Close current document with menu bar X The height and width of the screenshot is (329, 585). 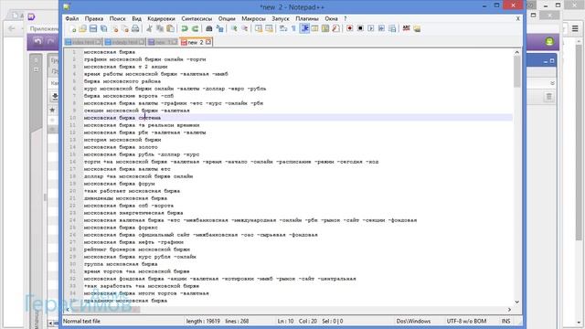point(518,18)
